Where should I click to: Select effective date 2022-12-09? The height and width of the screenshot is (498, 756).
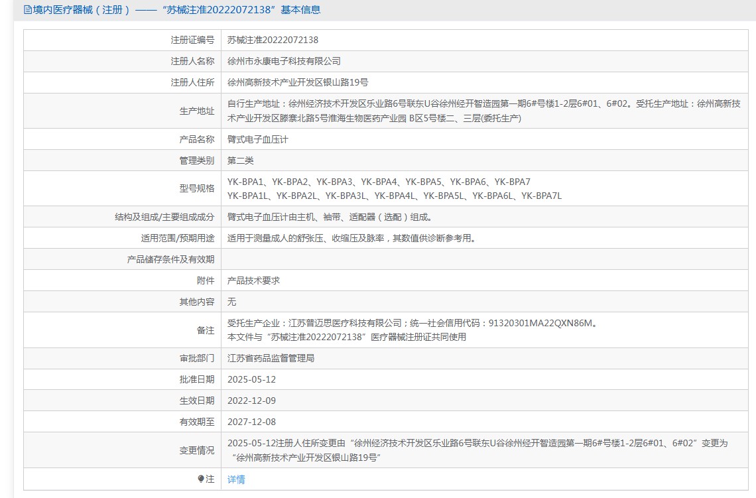coord(252,401)
